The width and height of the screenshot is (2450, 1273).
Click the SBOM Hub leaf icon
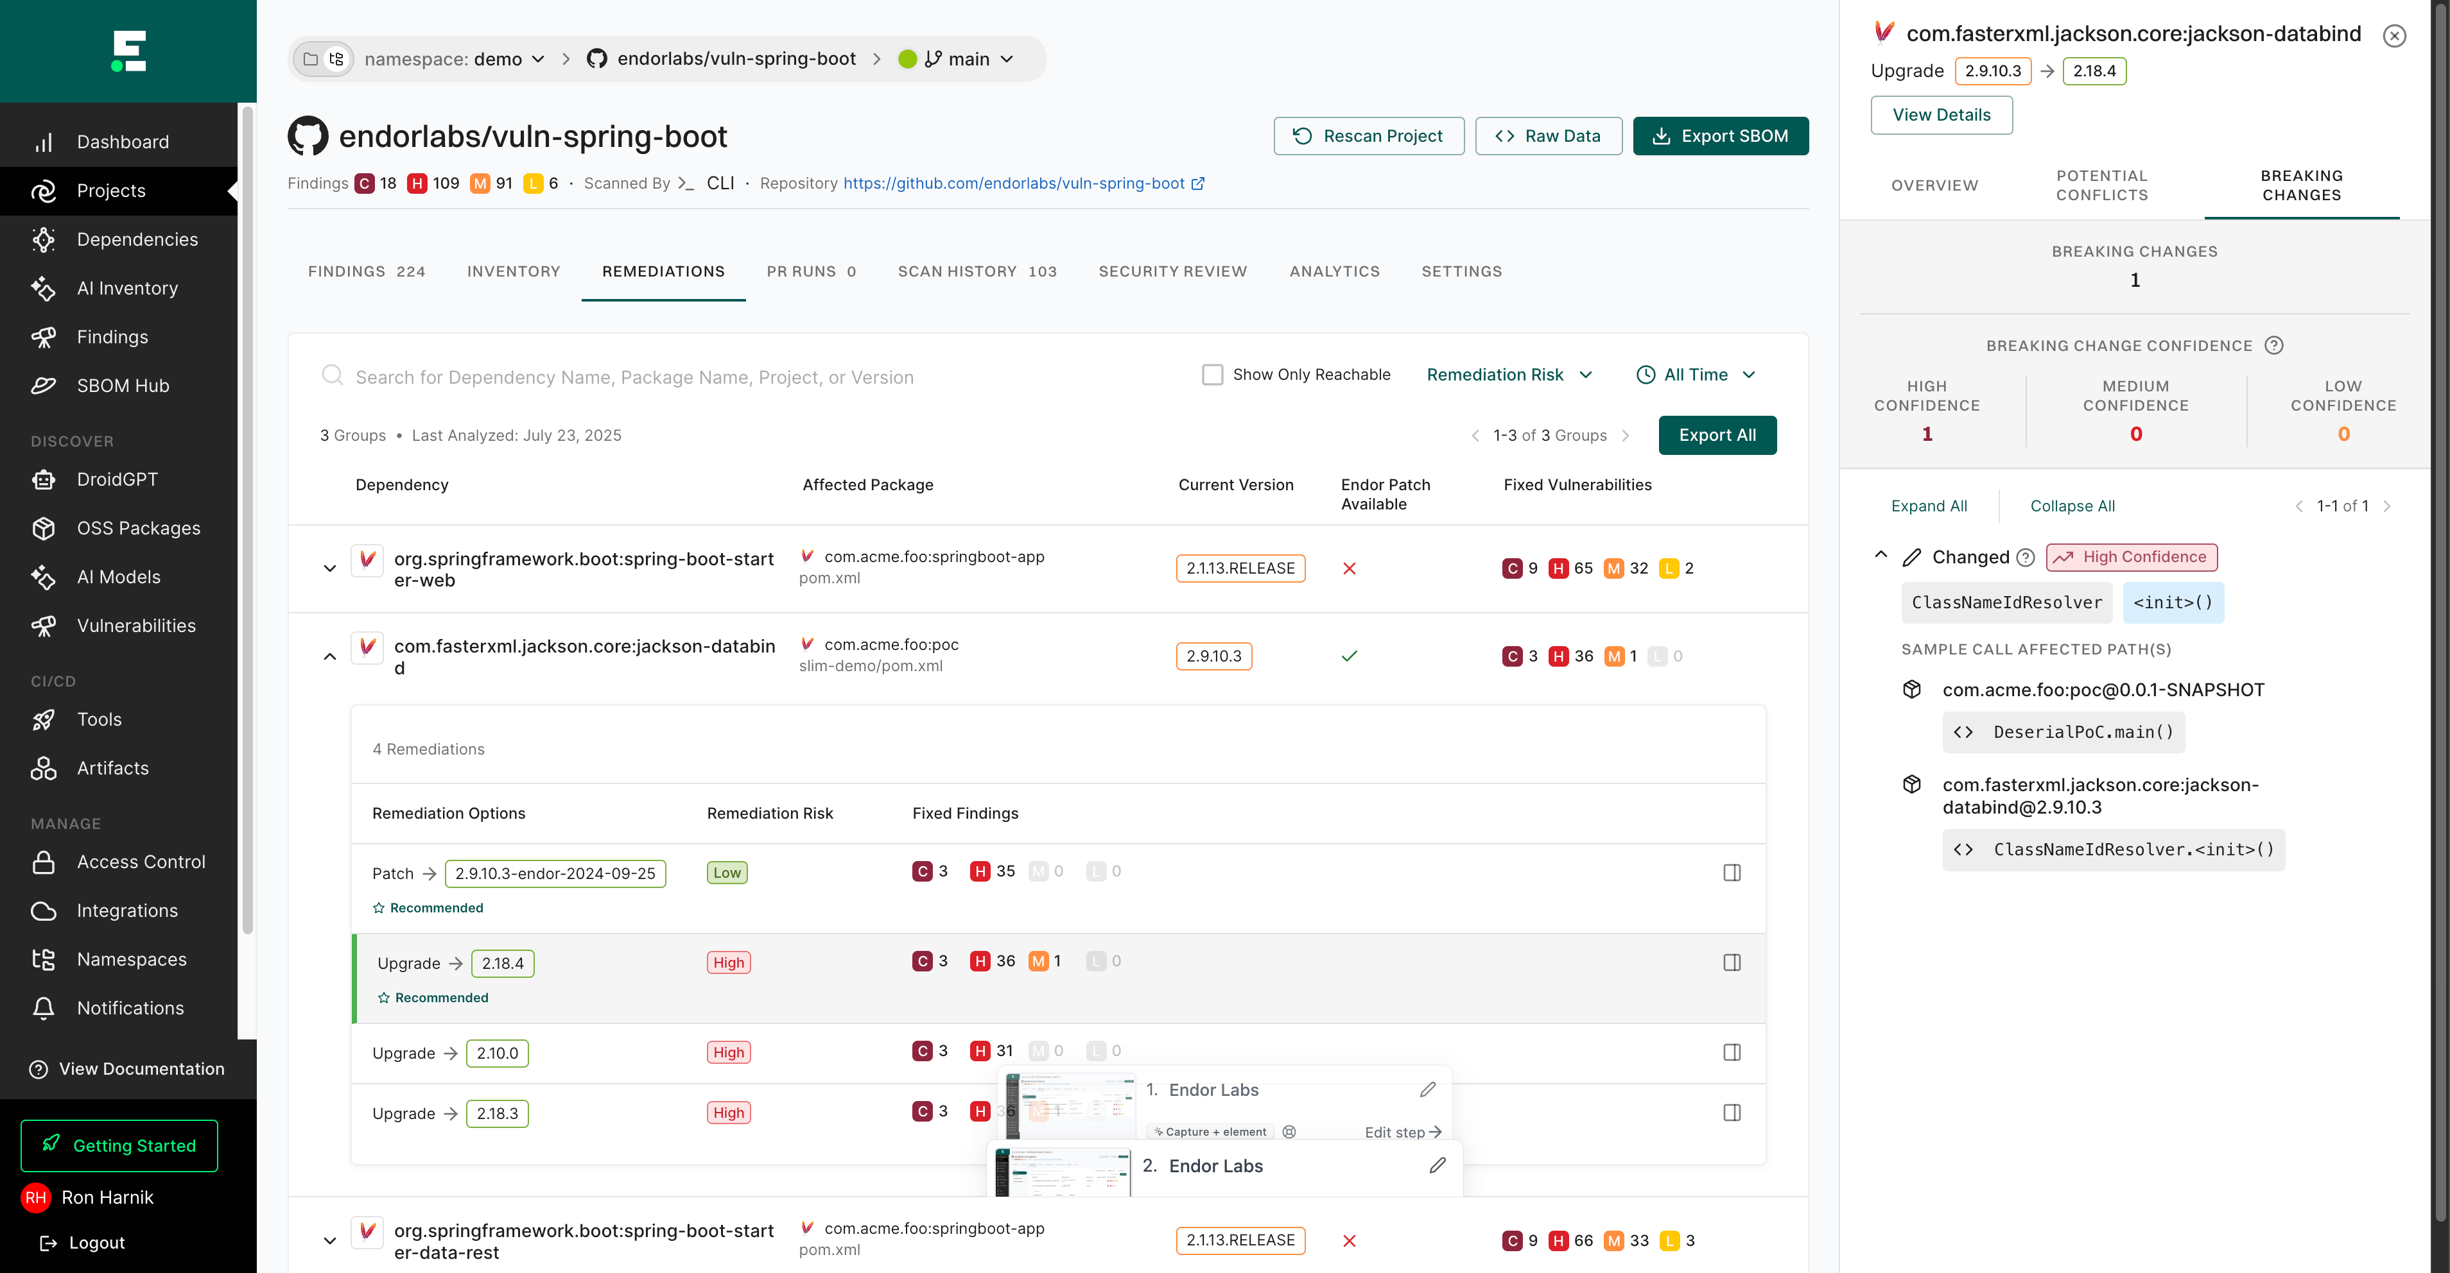pyautogui.click(x=44, y=386)
